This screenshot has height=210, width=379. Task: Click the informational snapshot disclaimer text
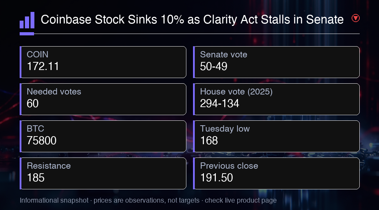click(148, 200)
